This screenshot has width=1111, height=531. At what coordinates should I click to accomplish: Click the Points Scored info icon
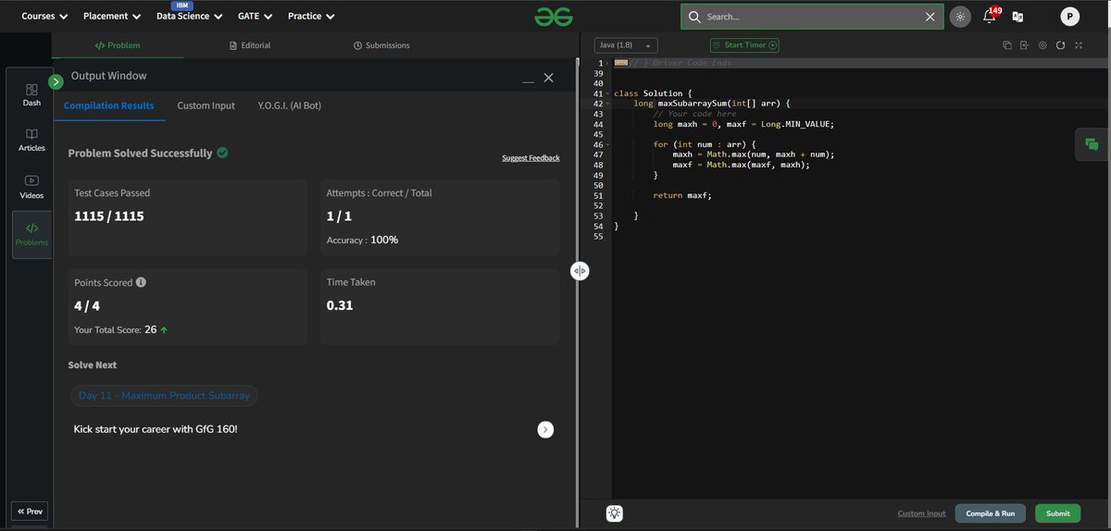coord(141,282)
